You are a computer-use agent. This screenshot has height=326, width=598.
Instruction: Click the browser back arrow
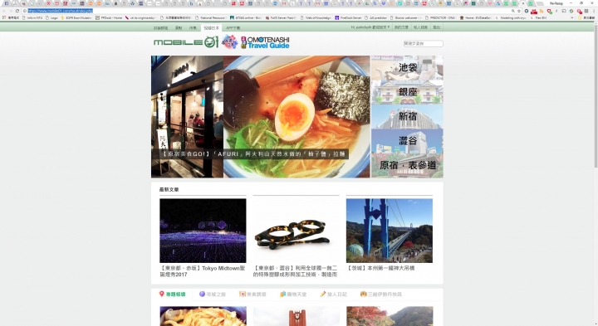pos(4,11)
